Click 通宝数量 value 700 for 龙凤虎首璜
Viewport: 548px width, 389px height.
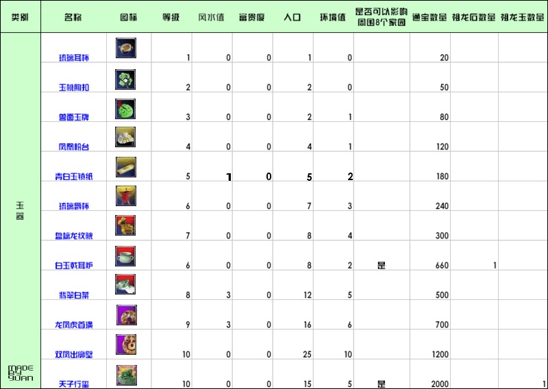[x=442, y=325]
